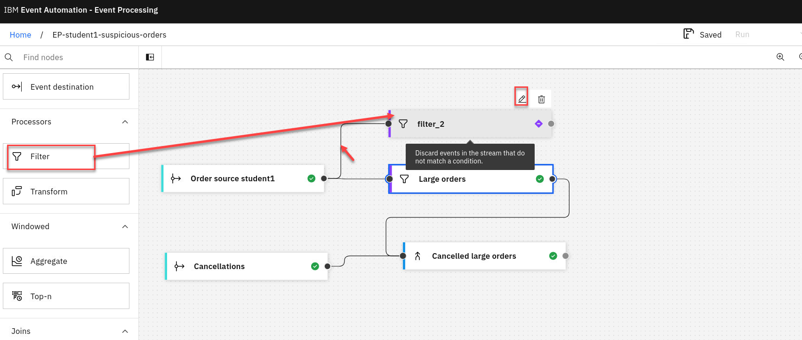Viewport: 802px width, 340px height.
Task: Click the purple diamond status on filter_2
Action: pos(538,124)
